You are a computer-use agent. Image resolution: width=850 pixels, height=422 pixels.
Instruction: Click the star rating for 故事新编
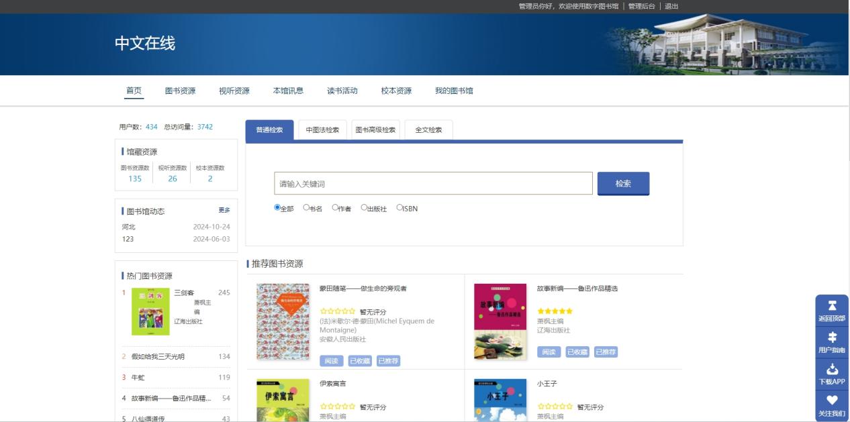click(x=555, y=311)
